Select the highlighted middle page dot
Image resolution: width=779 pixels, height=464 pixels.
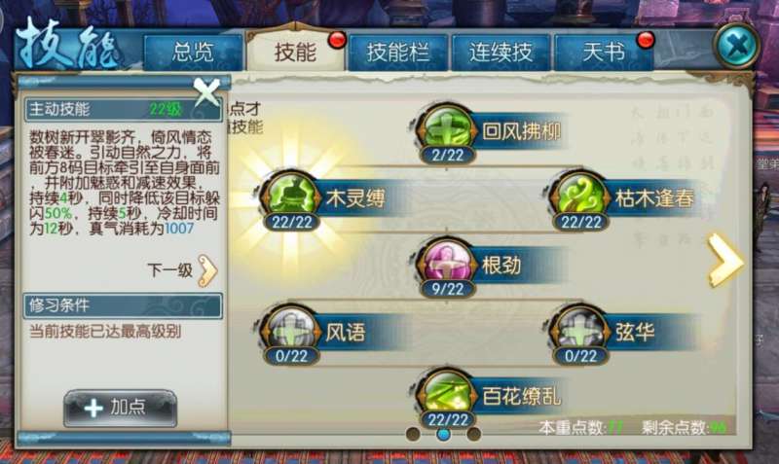443,434
